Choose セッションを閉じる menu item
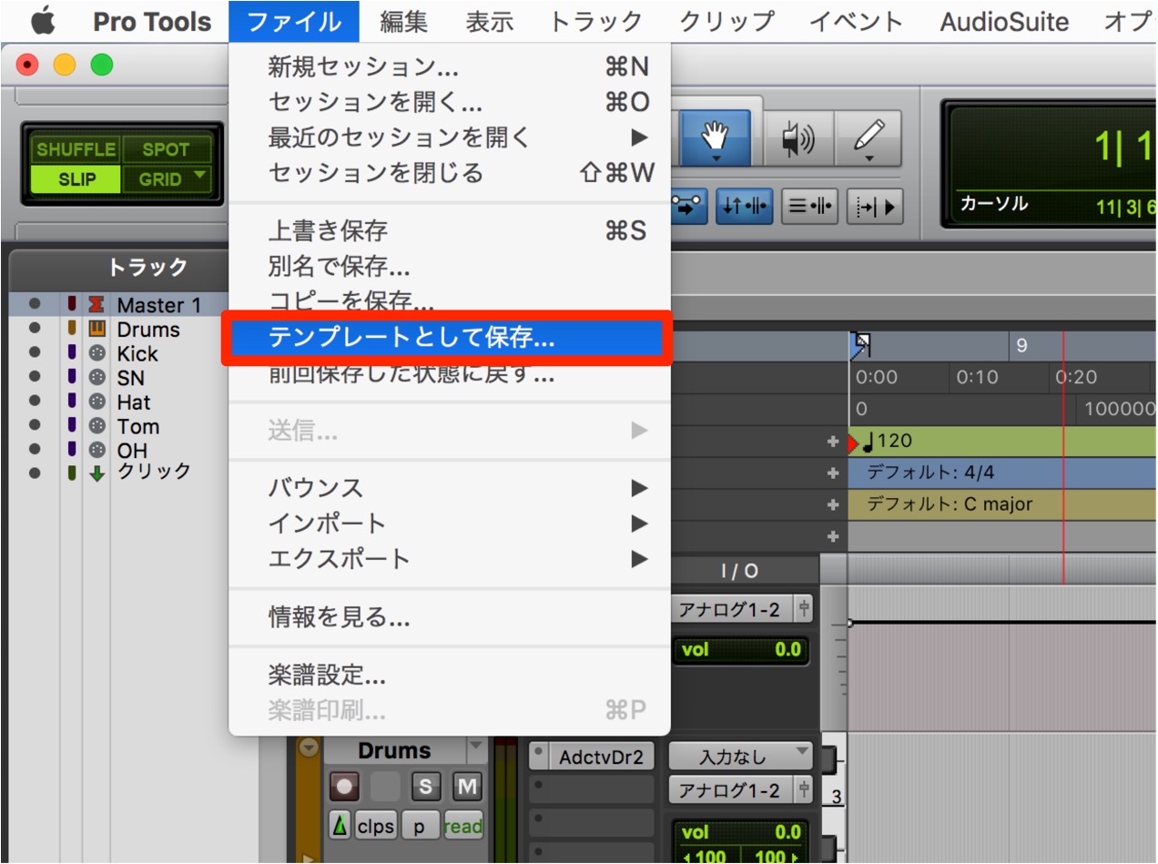Image resolution: width=1158 pixels, height=864 pixels. 450,172
